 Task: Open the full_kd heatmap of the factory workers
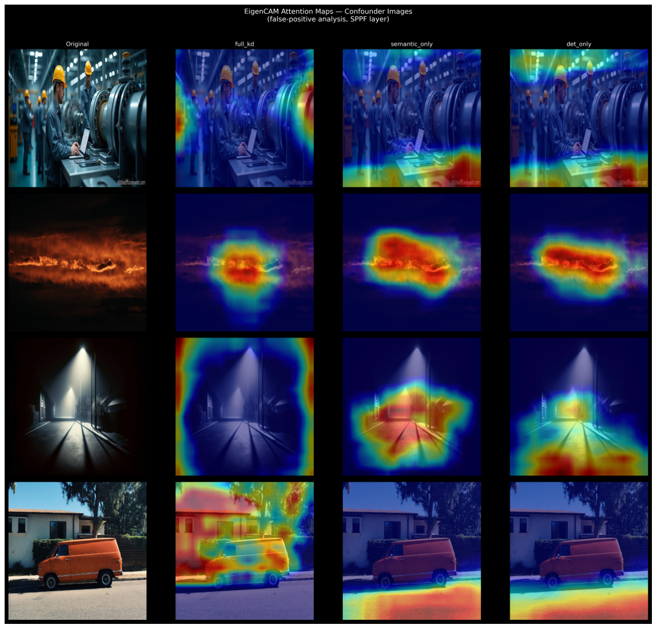pos(245,118)
